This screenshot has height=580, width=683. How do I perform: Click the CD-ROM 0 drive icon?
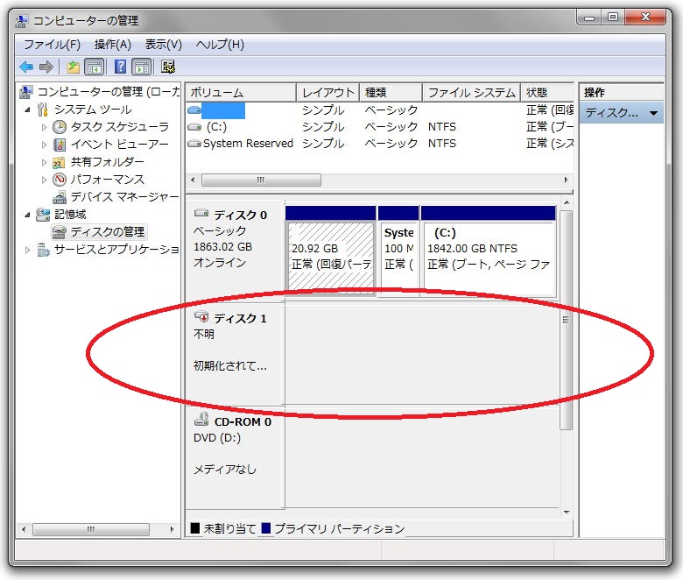202,421
